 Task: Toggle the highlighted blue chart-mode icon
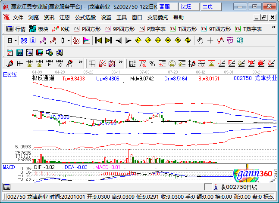[x=23, y=40]
